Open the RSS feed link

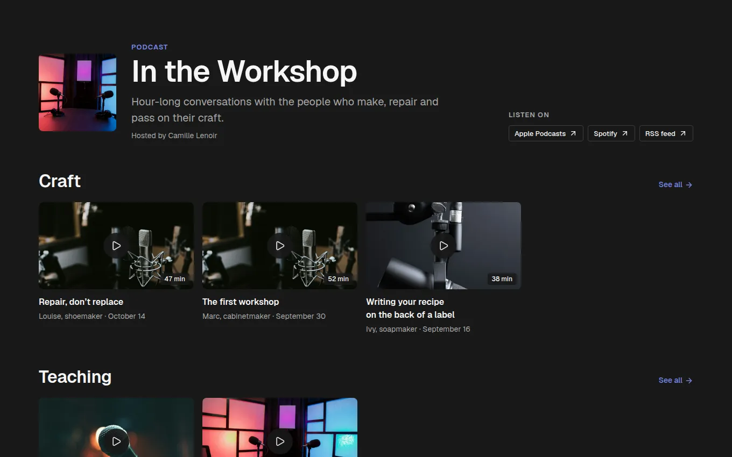click(666, 133)
